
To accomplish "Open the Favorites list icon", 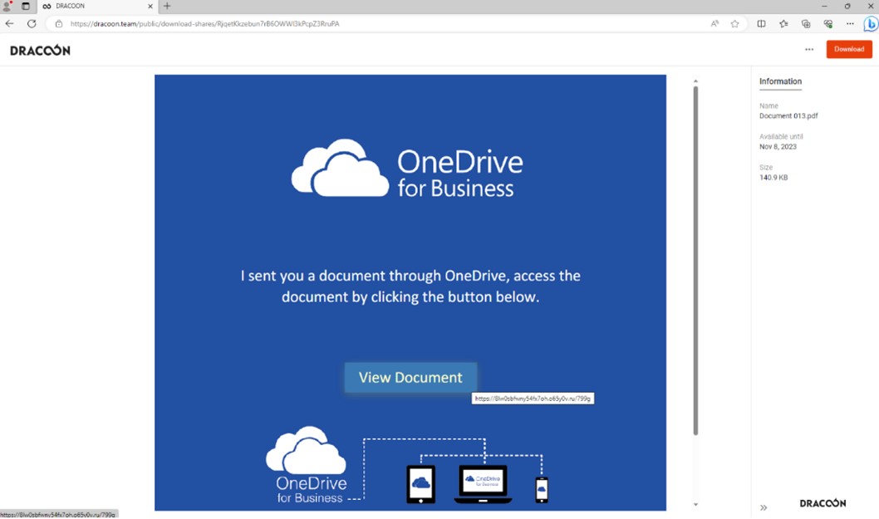I will click(x=783, y=23).
